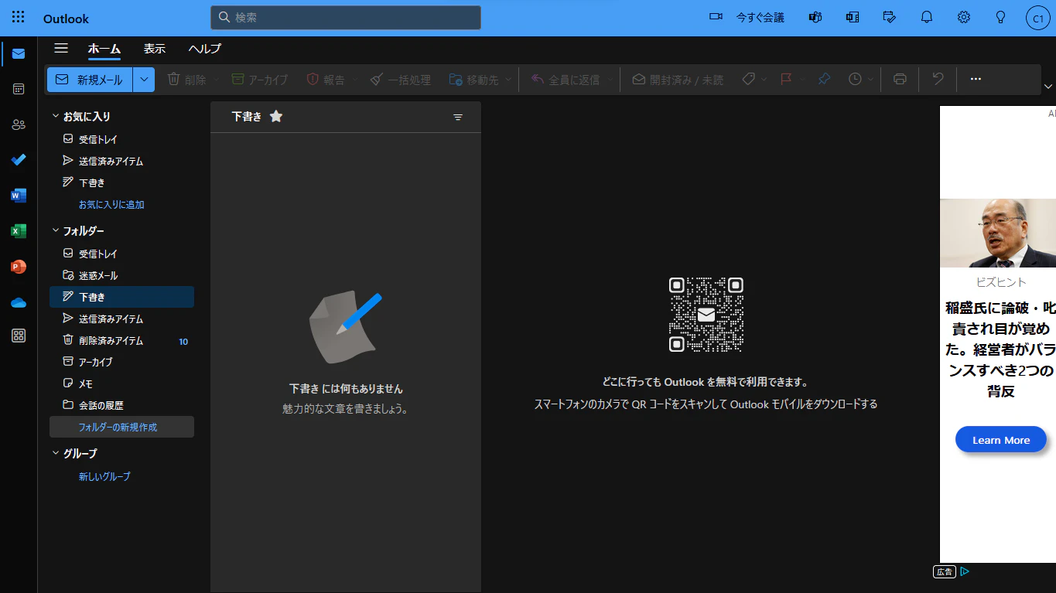Click the 一括処理 sweep button
This screenshot has height=593, width=1056.
click(400, 80)
